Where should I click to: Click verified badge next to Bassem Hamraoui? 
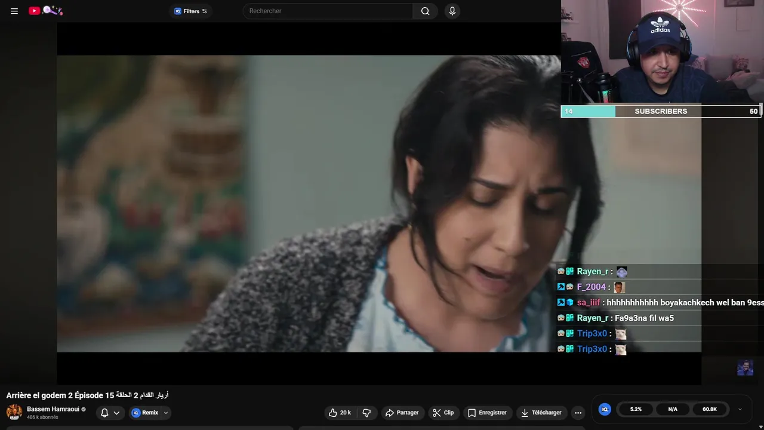click(84, 410)
